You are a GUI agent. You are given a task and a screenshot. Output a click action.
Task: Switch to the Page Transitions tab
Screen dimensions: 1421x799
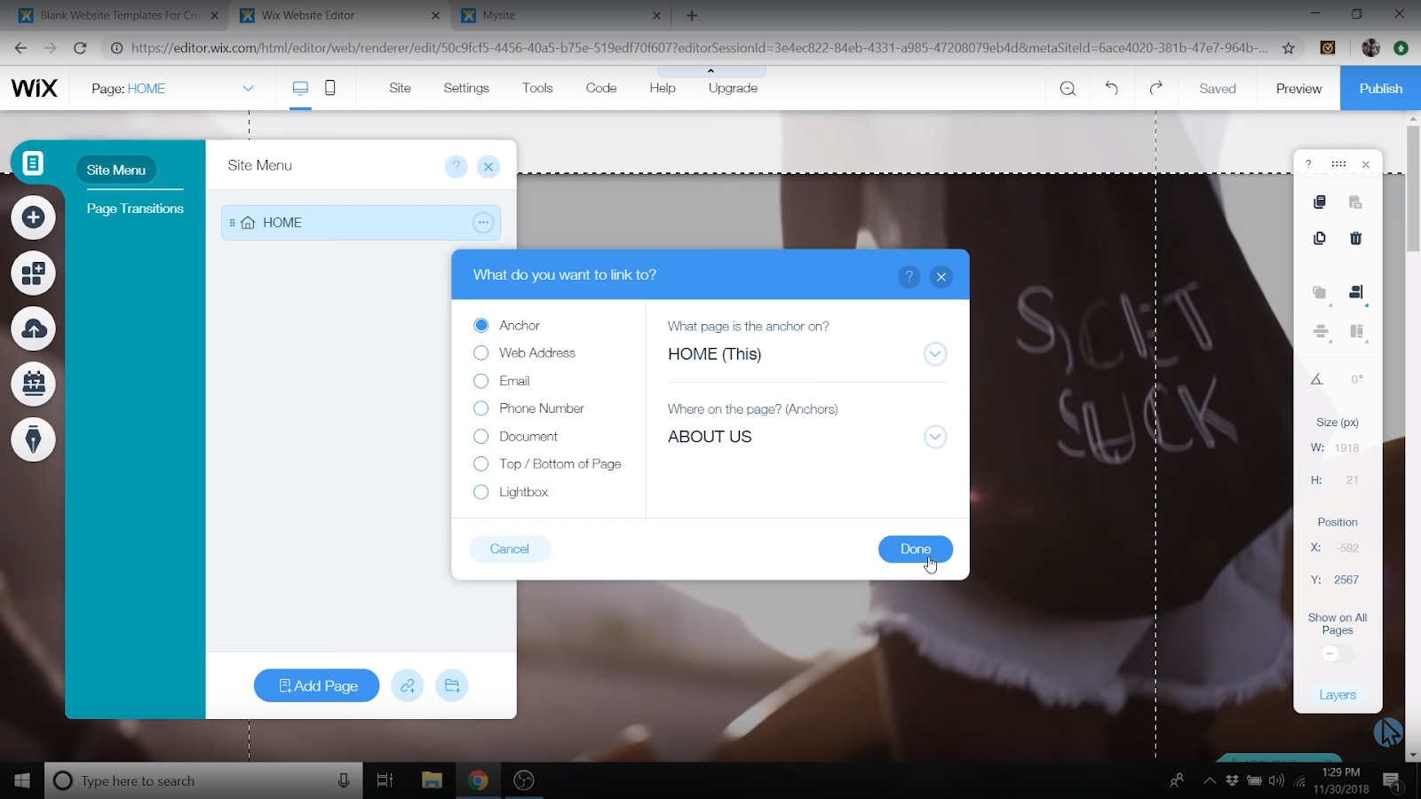[x=135, y=209]
